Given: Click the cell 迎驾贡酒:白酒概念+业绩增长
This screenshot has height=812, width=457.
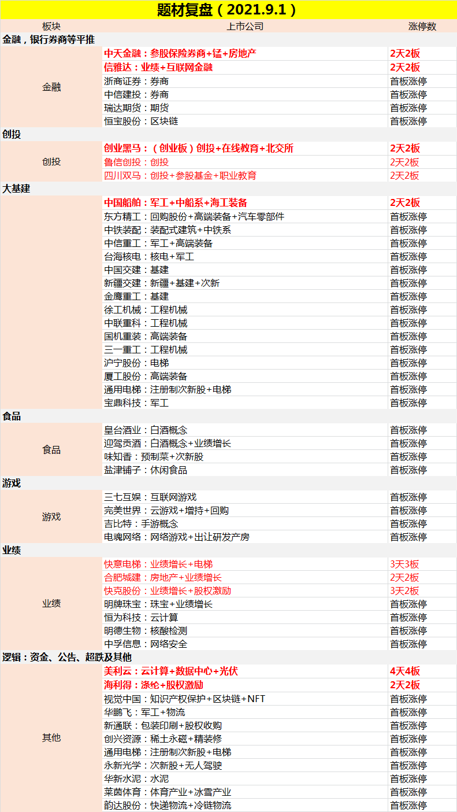Looking at the screenshot, I should pos(245,443).
